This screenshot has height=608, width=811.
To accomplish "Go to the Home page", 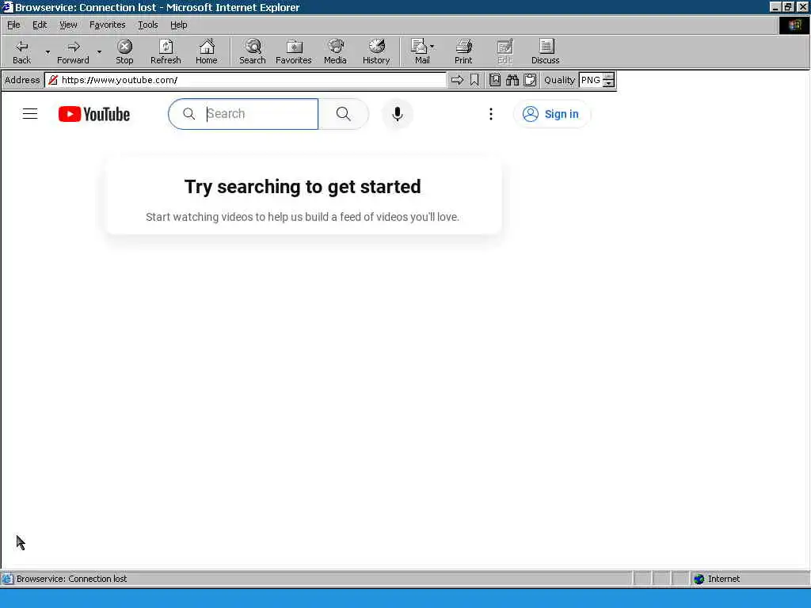I will [x=207, y=51].
